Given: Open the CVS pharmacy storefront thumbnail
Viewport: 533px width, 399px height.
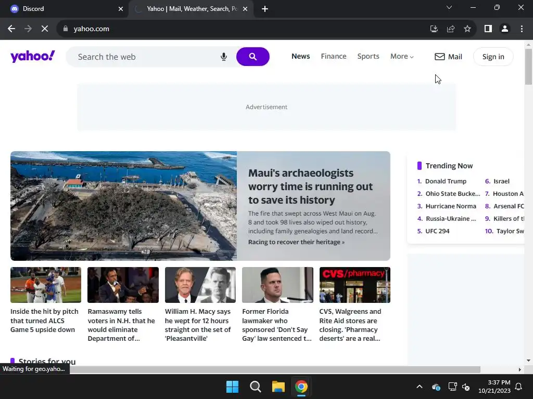Looking at the screenshot, I should [355, 285].
